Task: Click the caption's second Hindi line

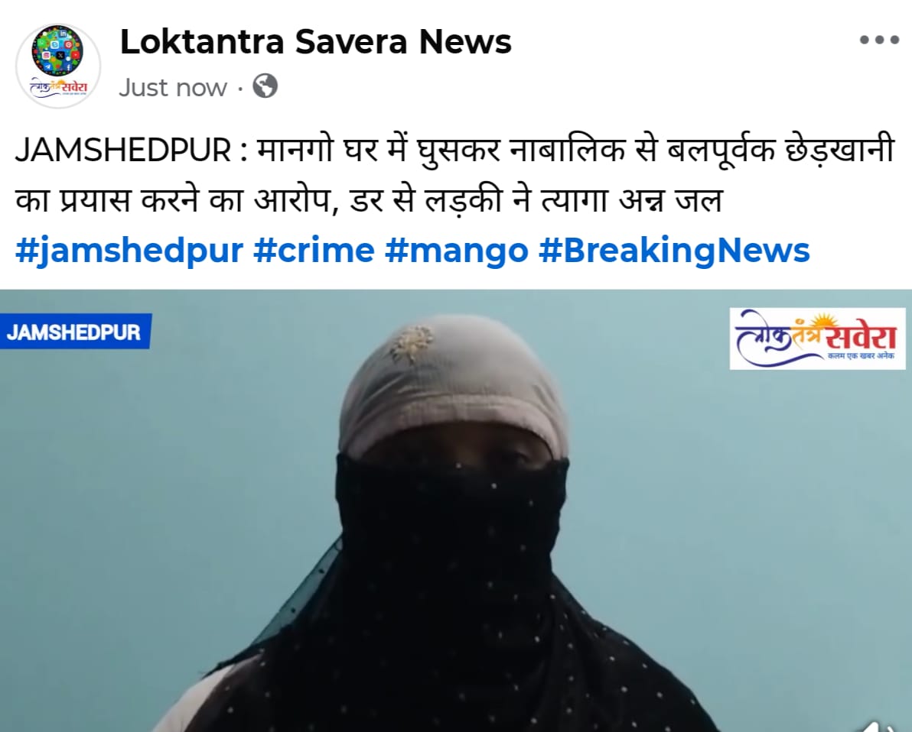Action: 369,200
